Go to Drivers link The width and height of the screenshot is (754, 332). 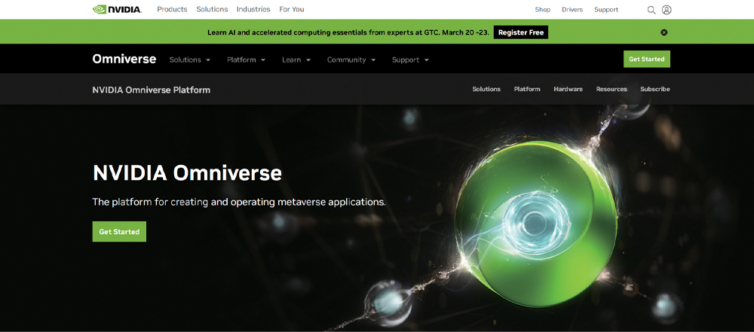pyautogui.click(x=572, y=10)
